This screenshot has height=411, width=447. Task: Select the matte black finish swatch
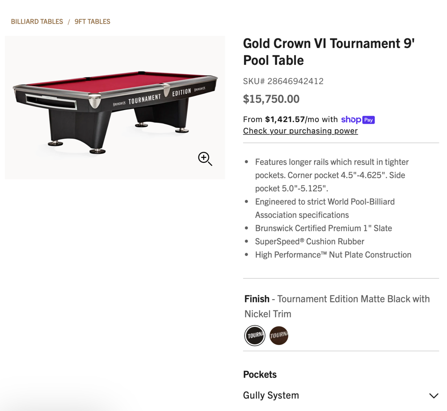(255, 335)
